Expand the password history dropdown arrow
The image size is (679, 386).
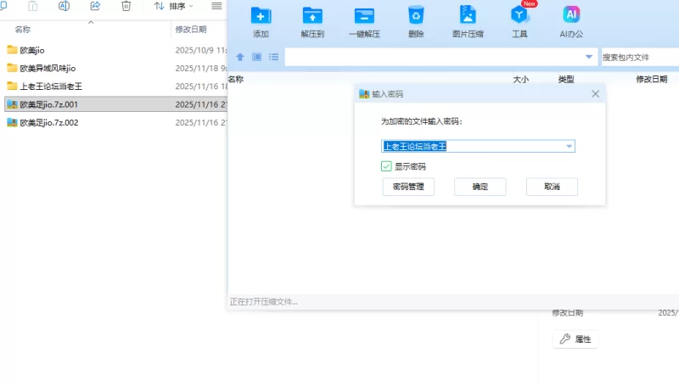click(569, 146)
